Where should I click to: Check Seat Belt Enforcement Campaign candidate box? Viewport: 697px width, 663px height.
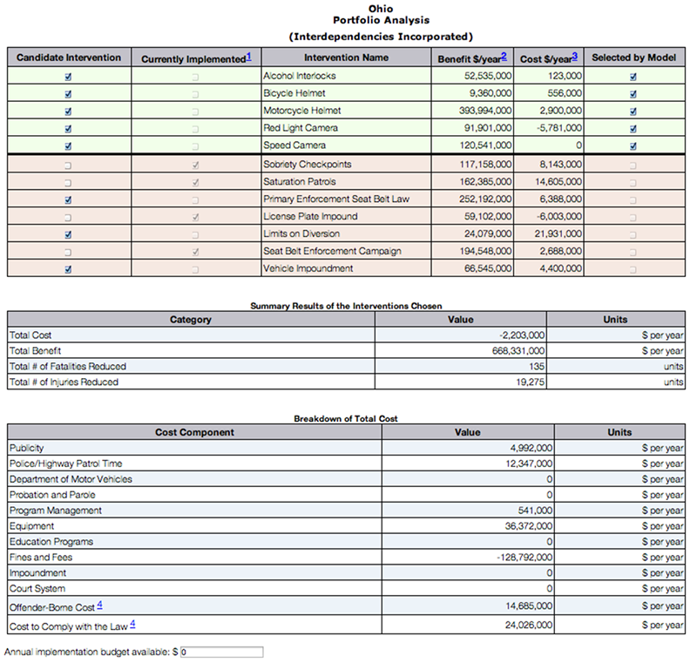click(68, 252)
